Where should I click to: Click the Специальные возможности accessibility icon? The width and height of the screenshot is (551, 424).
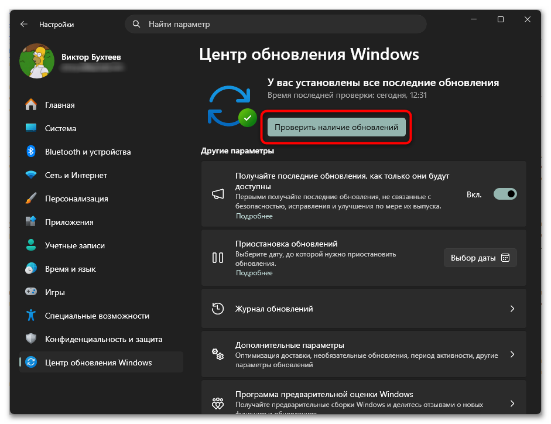tap(31, 315)
